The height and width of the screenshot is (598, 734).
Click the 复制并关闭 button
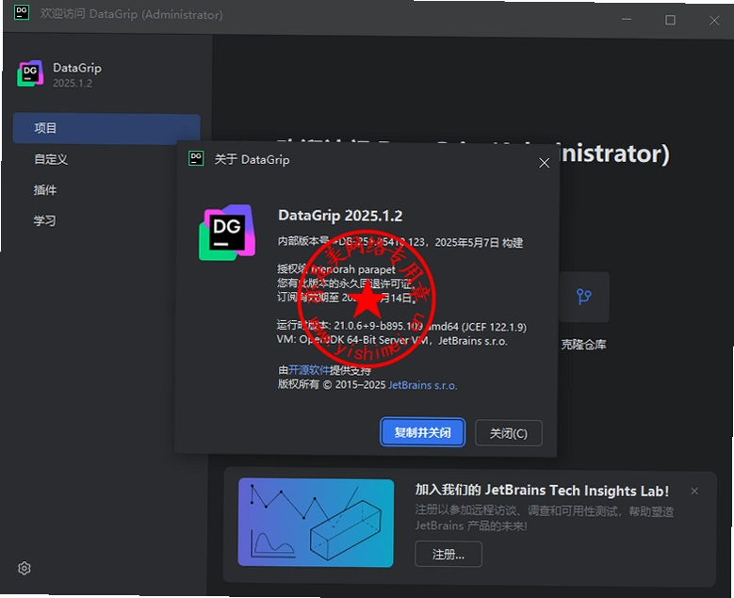[x=422, y=432]
